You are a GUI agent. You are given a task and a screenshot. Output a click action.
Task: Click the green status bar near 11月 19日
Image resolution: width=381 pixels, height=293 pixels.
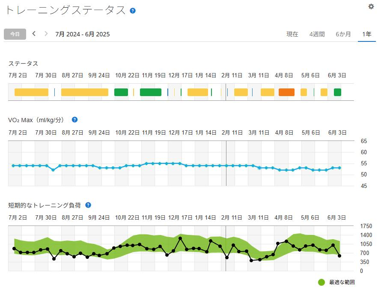(x=151, y=92)
